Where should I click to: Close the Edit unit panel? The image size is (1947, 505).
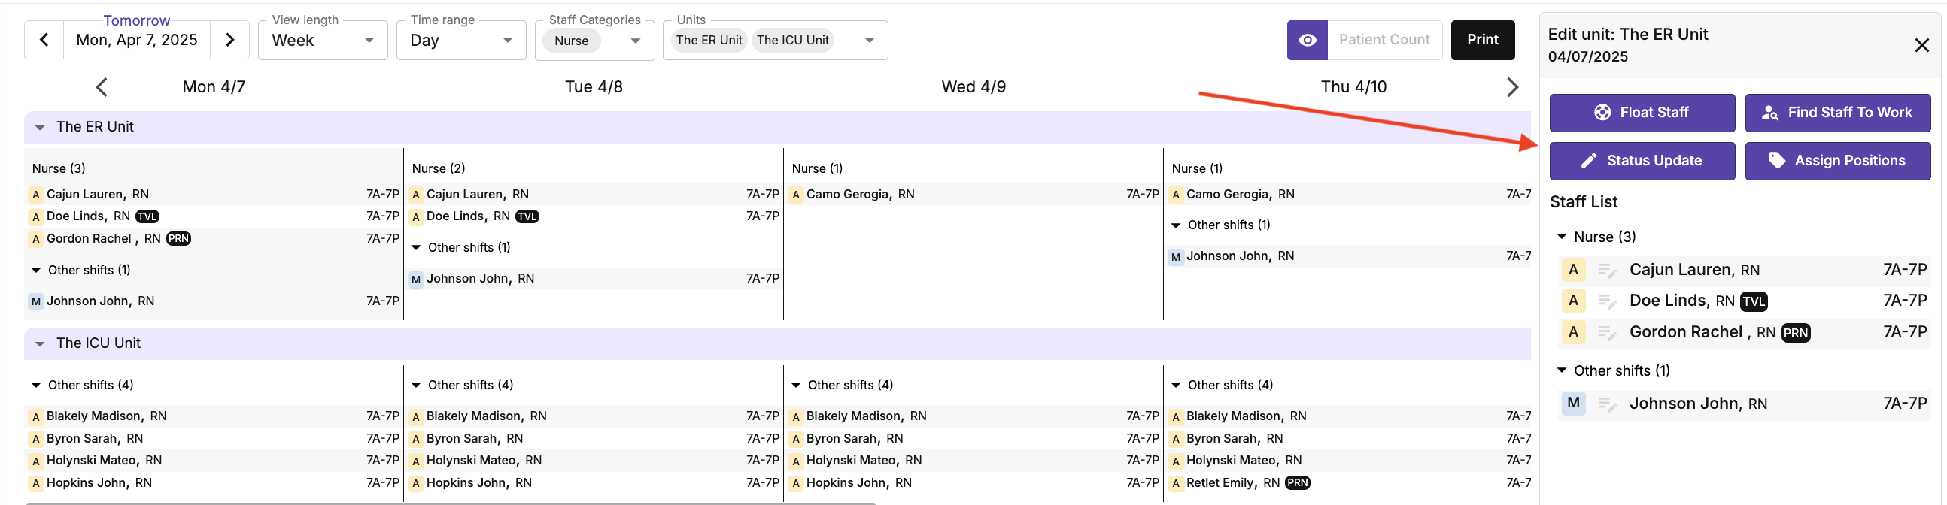pyautogui.click(x=1921, y=45)
